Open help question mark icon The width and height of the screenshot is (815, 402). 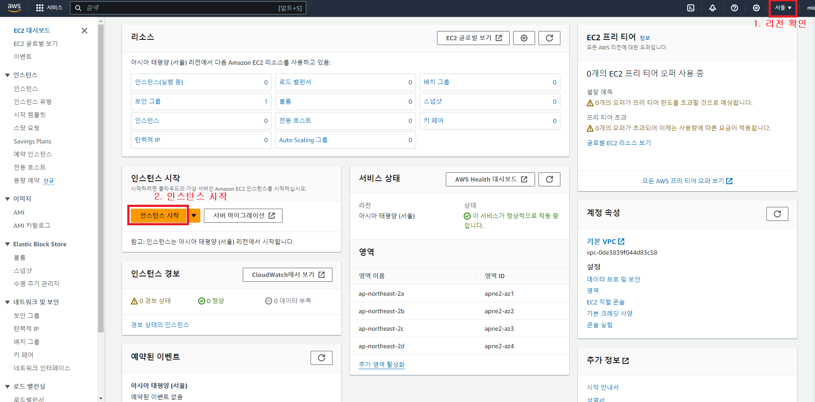735,8
